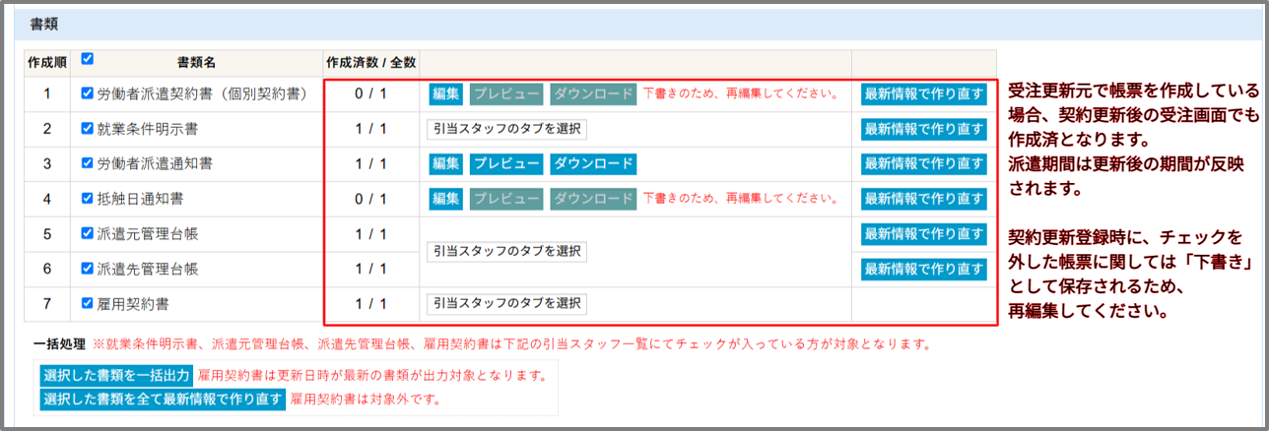Viewport: 1269px width, 431px height.
Task: Click the 作成順 column header
Action: coord(47,62)
